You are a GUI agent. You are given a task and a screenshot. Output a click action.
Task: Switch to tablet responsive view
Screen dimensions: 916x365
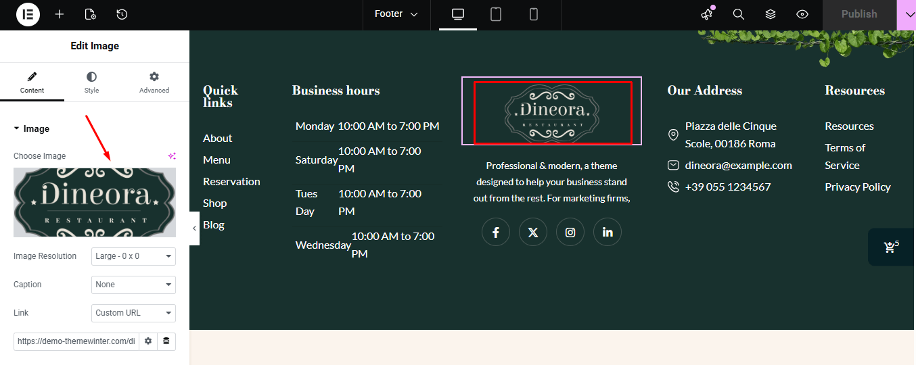click(x=496, y=14)
